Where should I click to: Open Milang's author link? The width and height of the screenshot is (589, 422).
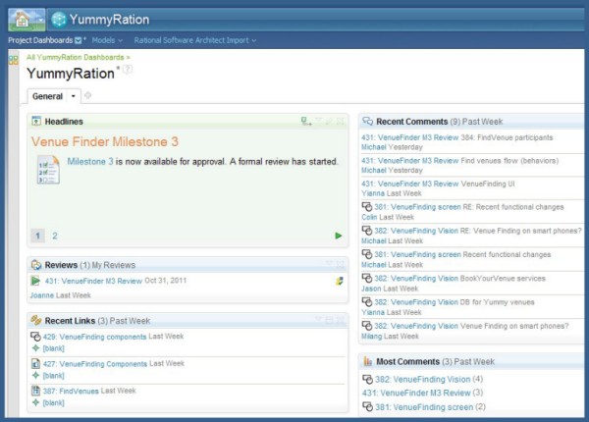(x=371, y=336)
